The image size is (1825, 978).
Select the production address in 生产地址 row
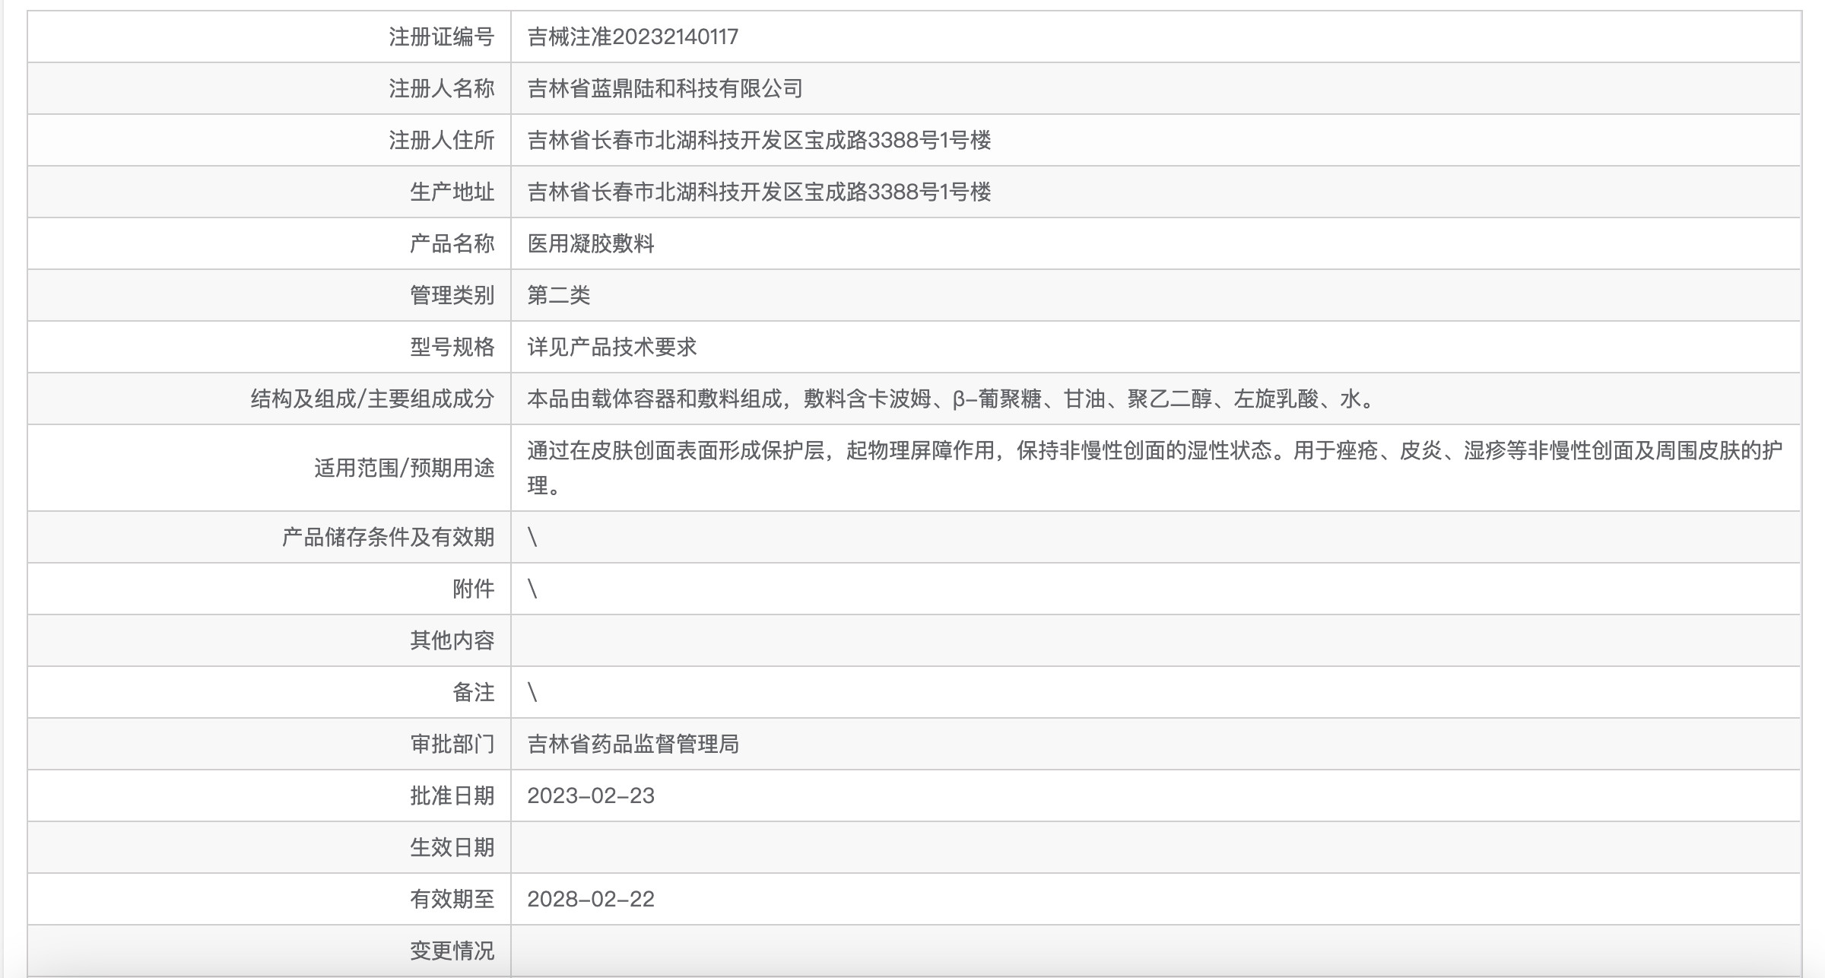(x=759, y=192)
